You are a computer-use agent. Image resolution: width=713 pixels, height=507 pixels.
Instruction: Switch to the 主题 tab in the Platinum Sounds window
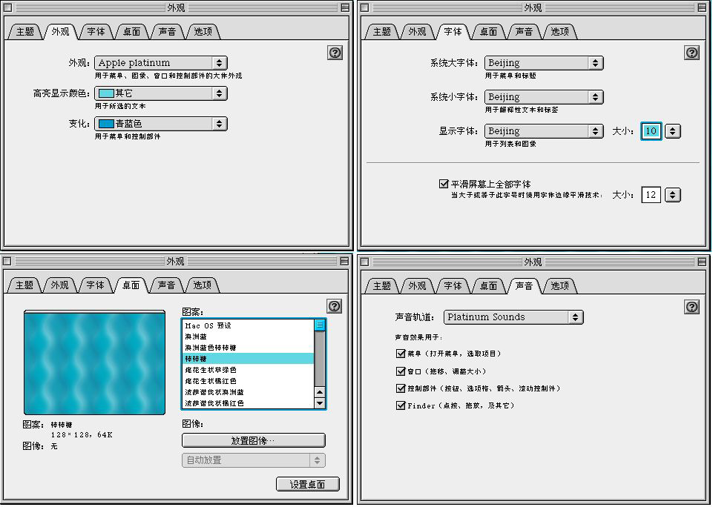382,286
